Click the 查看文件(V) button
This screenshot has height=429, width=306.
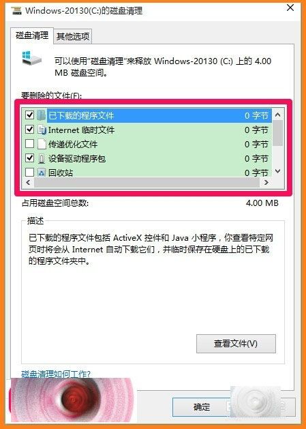coord(236,344)
